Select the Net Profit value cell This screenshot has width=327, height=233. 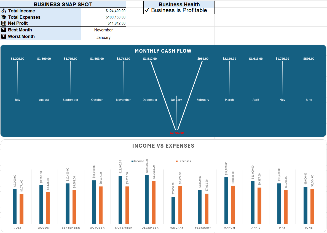click(x=103, y=23)
